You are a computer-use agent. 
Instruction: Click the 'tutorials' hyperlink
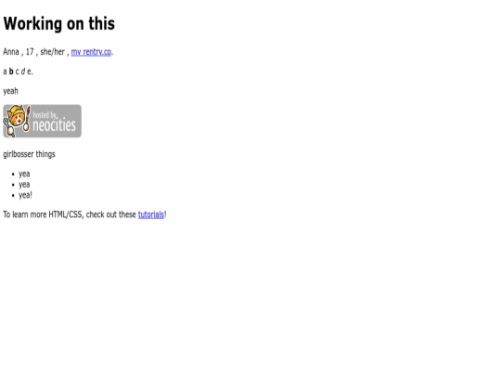(x=151, y=214)
